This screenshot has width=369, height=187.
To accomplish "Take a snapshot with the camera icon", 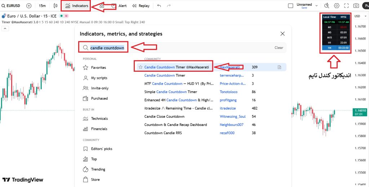I will 356,6.
